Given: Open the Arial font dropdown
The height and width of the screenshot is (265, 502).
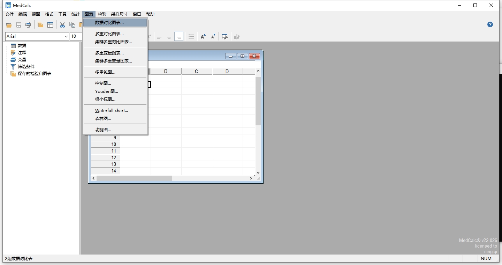Looking at the screenshot, I should pos(66,36).
